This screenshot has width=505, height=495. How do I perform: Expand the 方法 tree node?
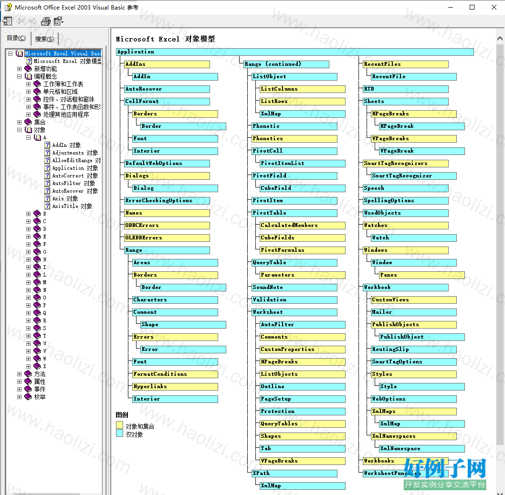19,374
